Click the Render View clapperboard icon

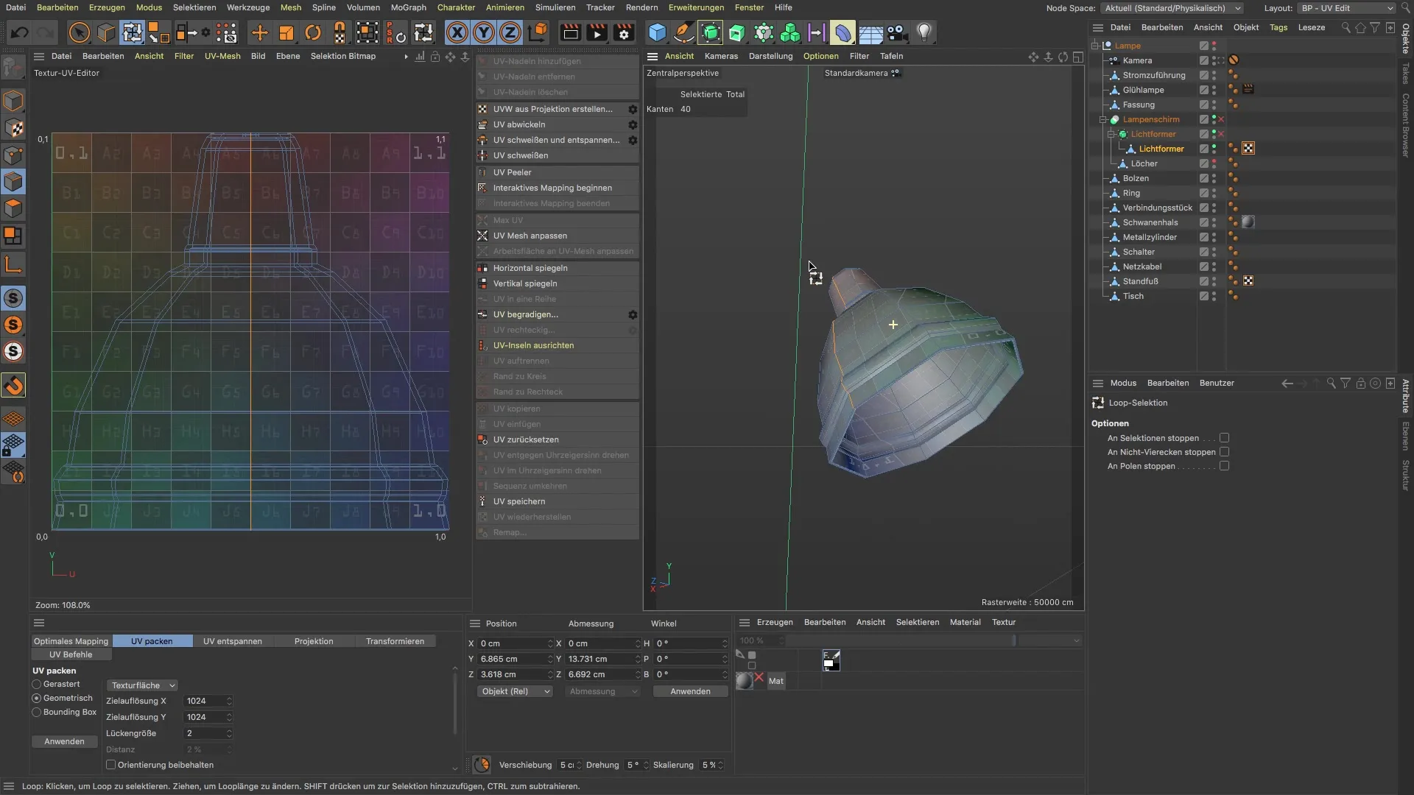click(x=570, y=32)
